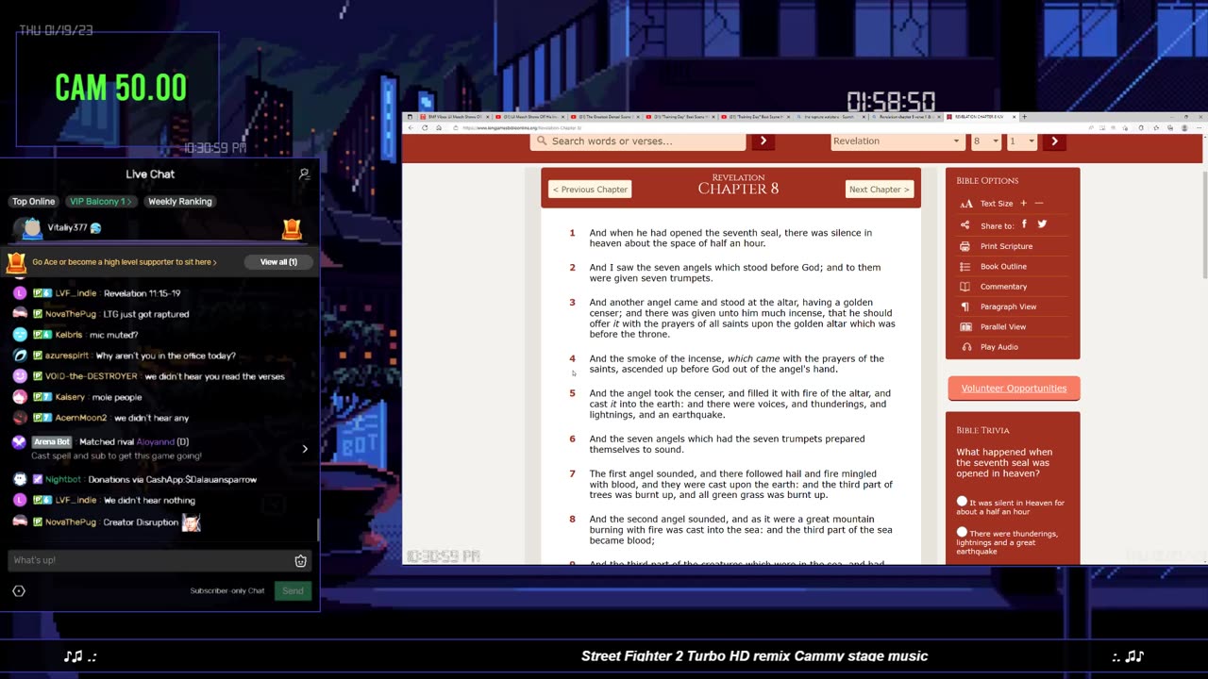Click the Send chat button
Screen dimensions: 1208x679
293,591
